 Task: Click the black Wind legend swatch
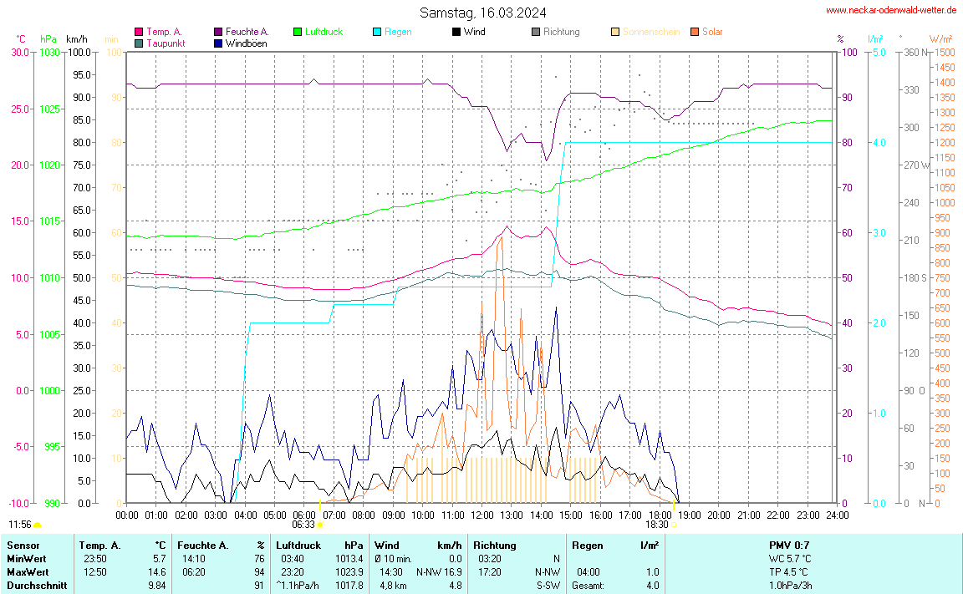(456, 32)
